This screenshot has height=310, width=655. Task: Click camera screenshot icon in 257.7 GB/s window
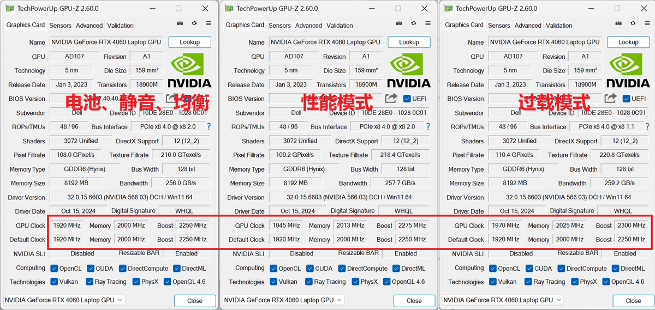[x=400, y=23]
